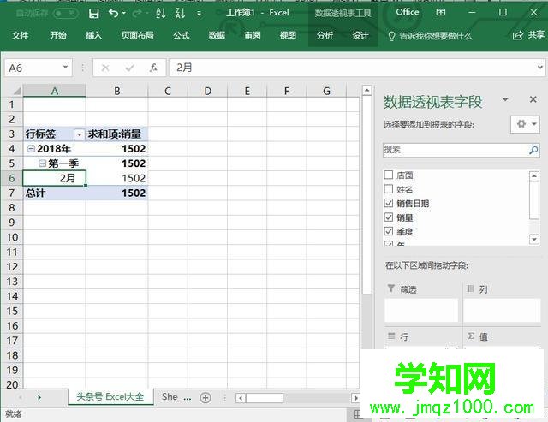Image resolution: width=548 pixels, height=422 pixels.
Task: Switch to the 开始 ribbon tab
Action: coord(58,35)
